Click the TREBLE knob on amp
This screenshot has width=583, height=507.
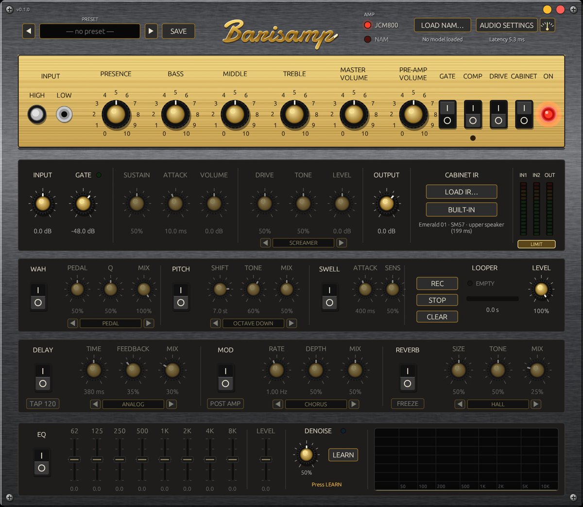pyautogui.click(x=294, y=114)
